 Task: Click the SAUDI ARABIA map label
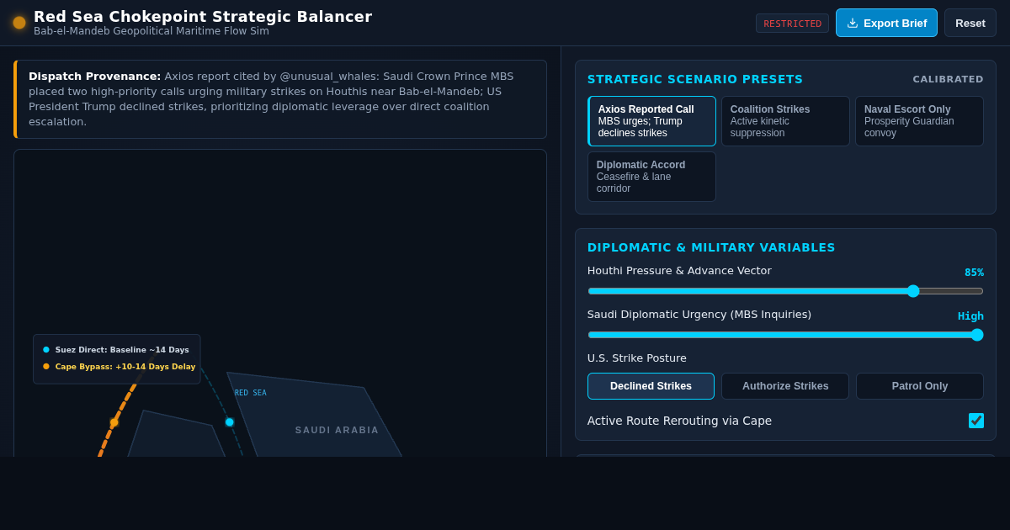click(337, 430)
